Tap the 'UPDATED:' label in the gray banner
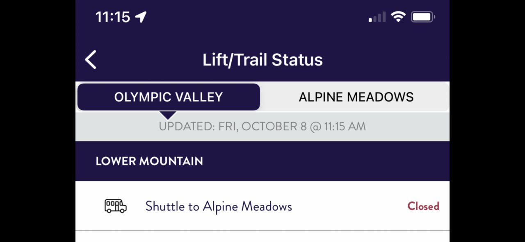This screenshot has width=525, height=242. coord(187,127)
